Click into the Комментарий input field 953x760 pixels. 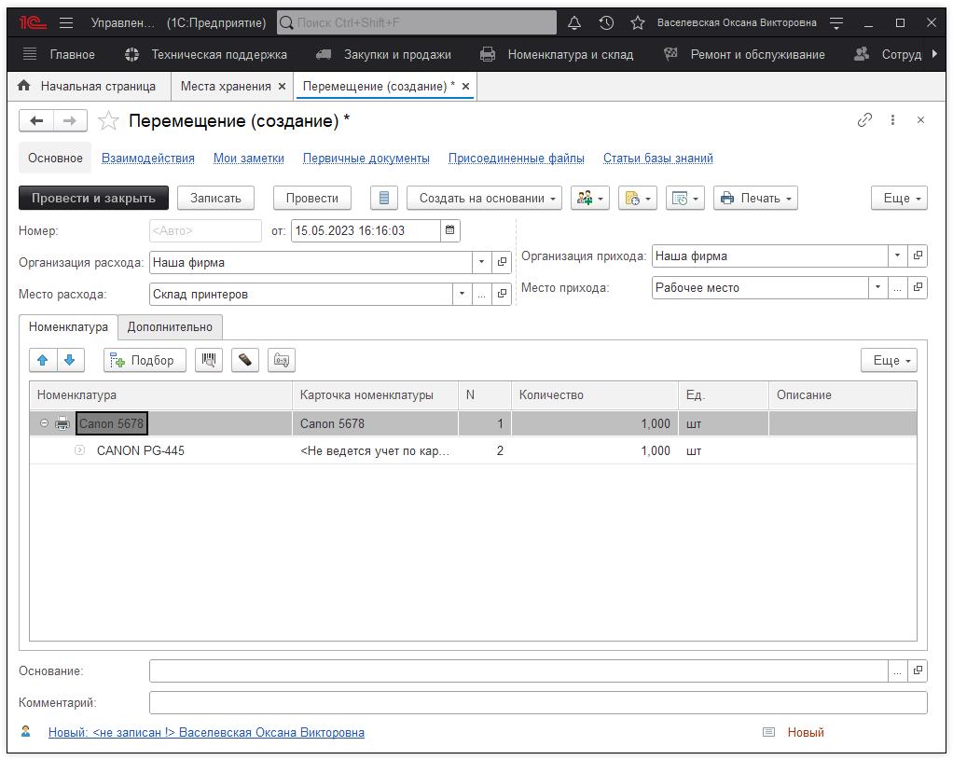pos(537,702)
